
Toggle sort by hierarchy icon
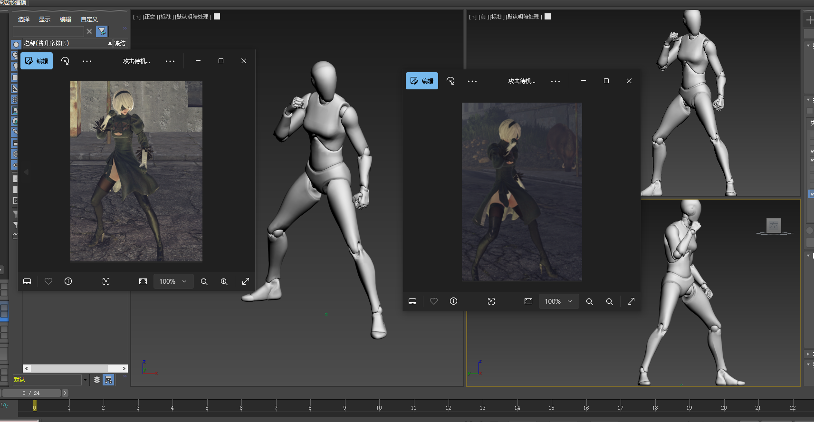tap(108, 380)
